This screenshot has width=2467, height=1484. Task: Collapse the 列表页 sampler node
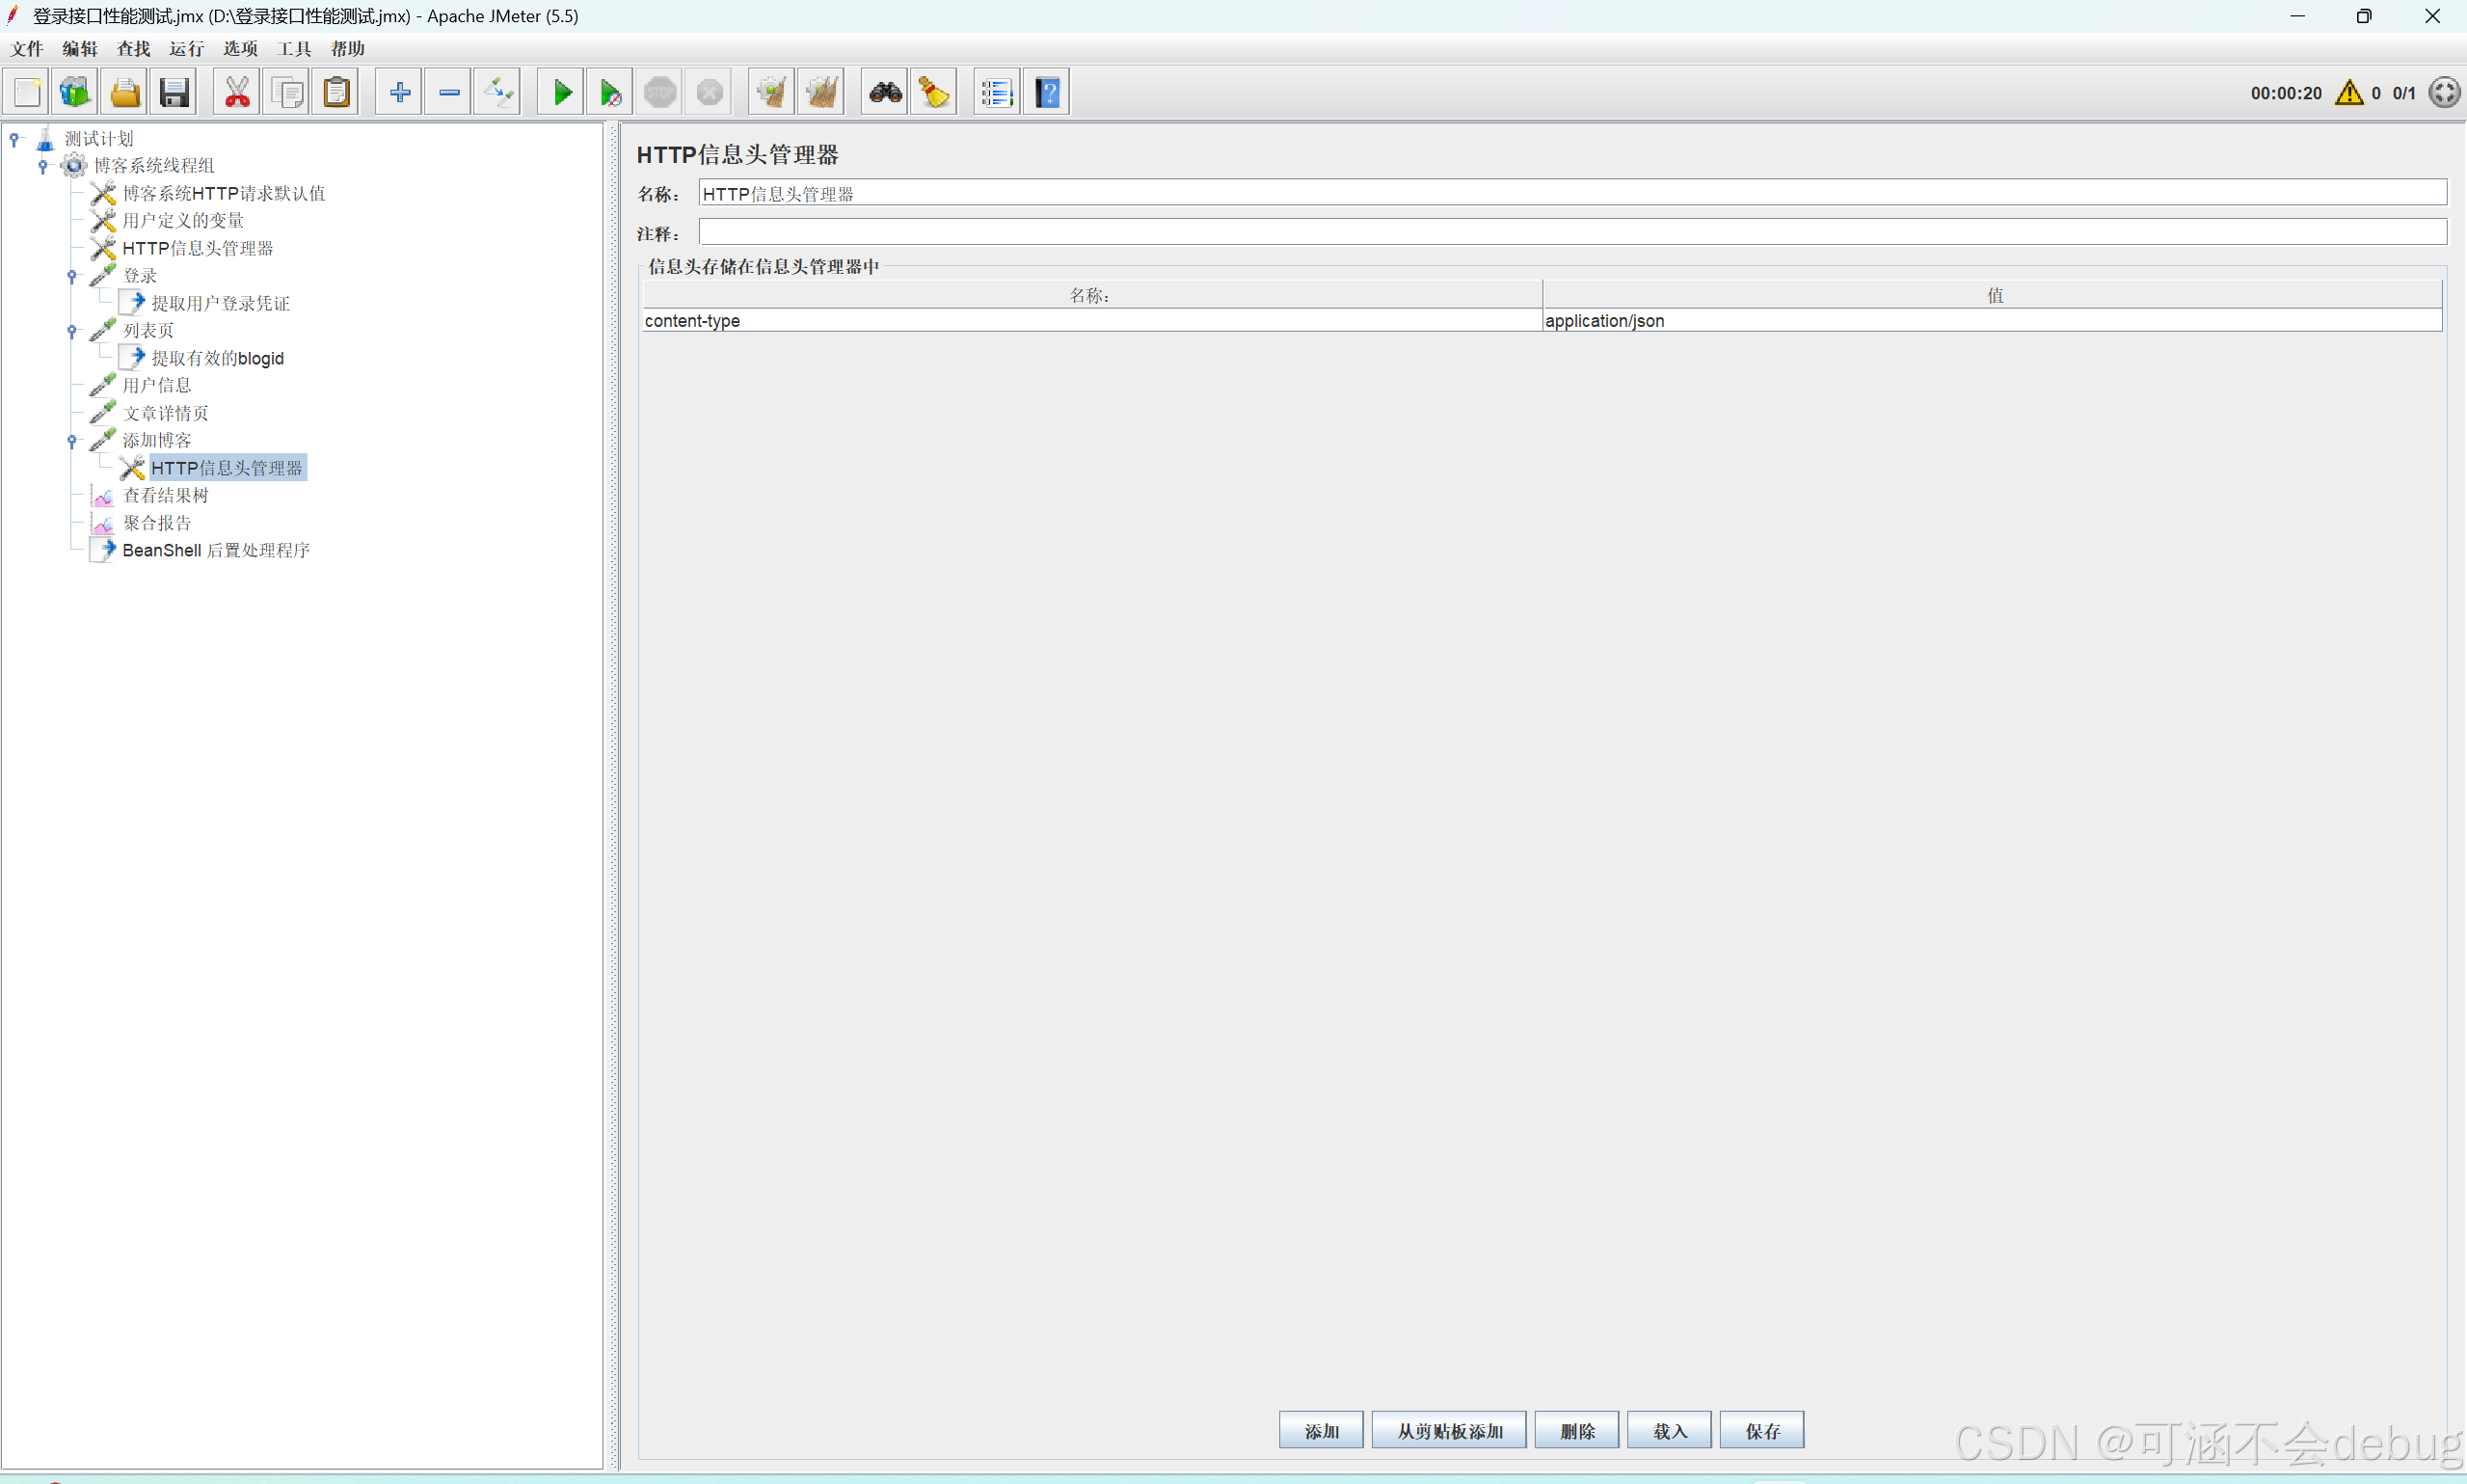click(72, 331)
